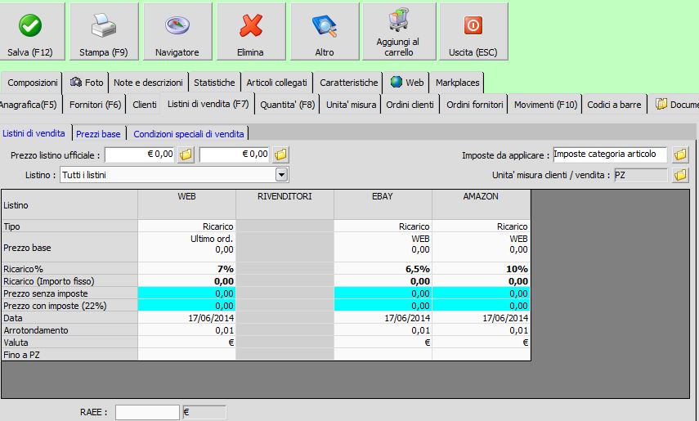Open the Documenti tab with folder icon
Screen dimensions: 699x421
point(674,105)
